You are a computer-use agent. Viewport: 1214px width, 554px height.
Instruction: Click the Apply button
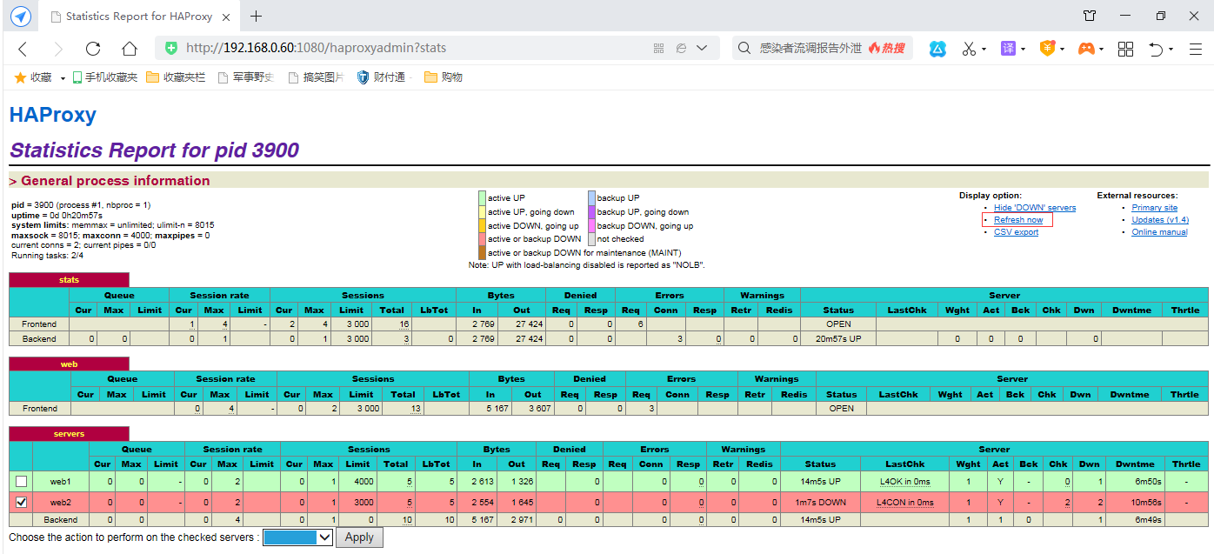click(x=359, y=537)
